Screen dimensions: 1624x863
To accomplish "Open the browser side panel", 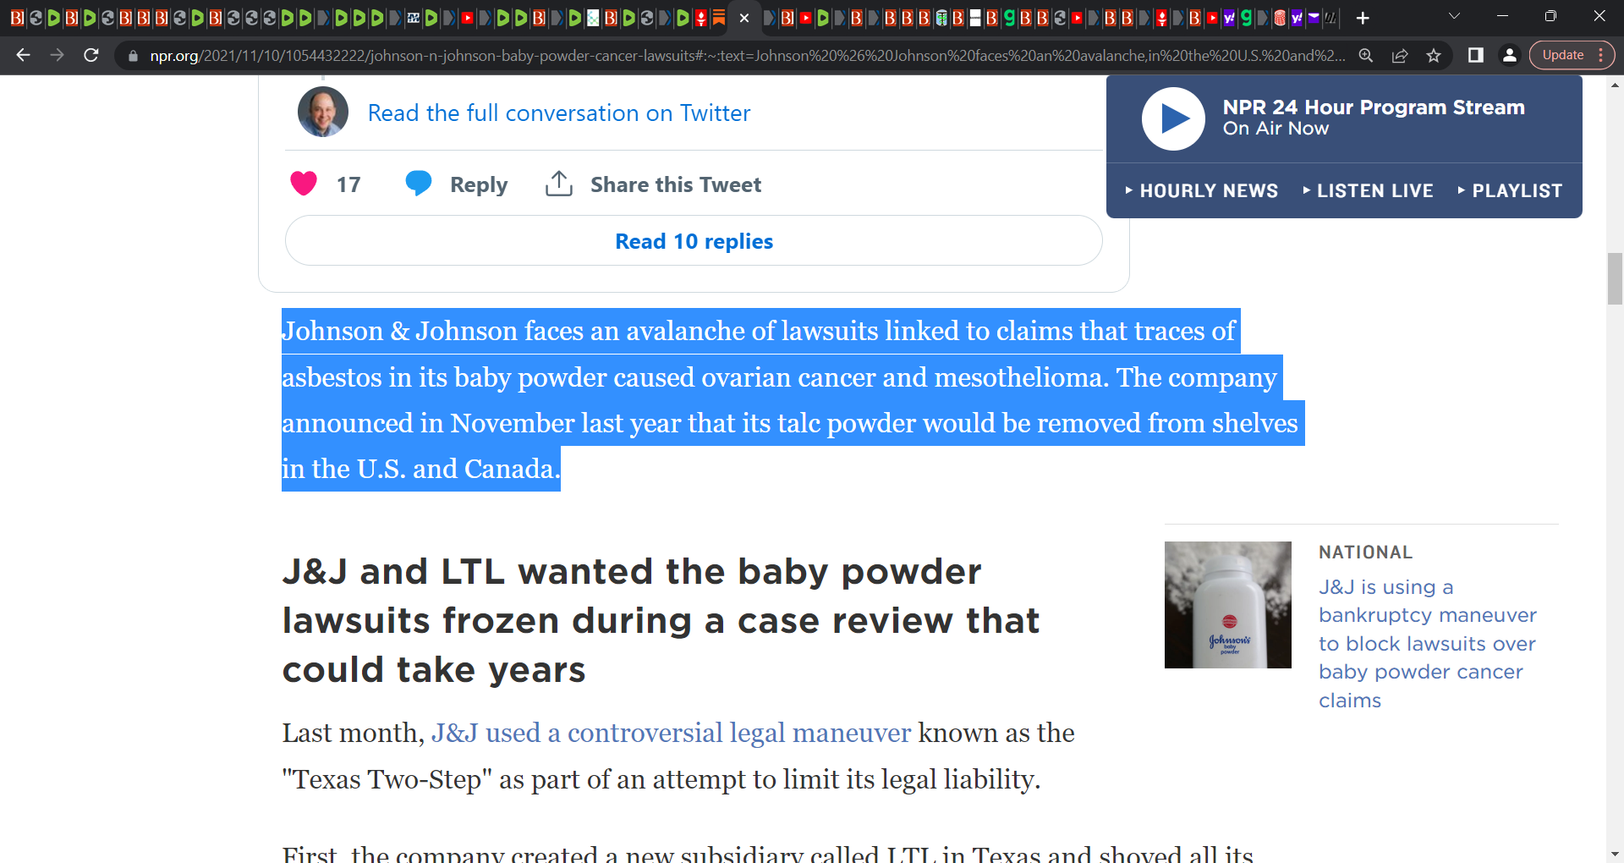I will (1475, 55).
